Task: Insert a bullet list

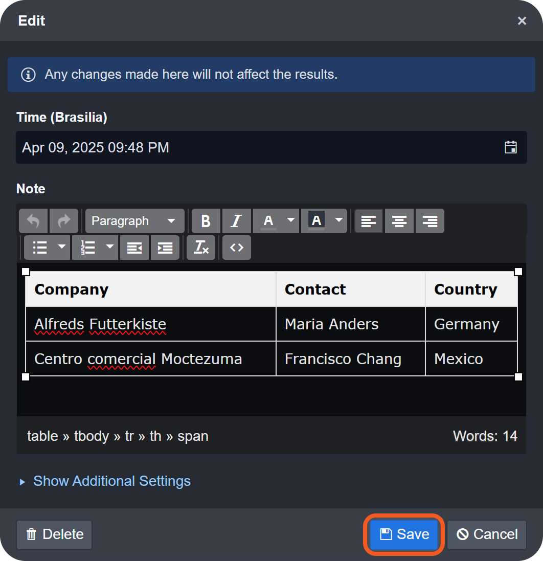Action: 40,248
